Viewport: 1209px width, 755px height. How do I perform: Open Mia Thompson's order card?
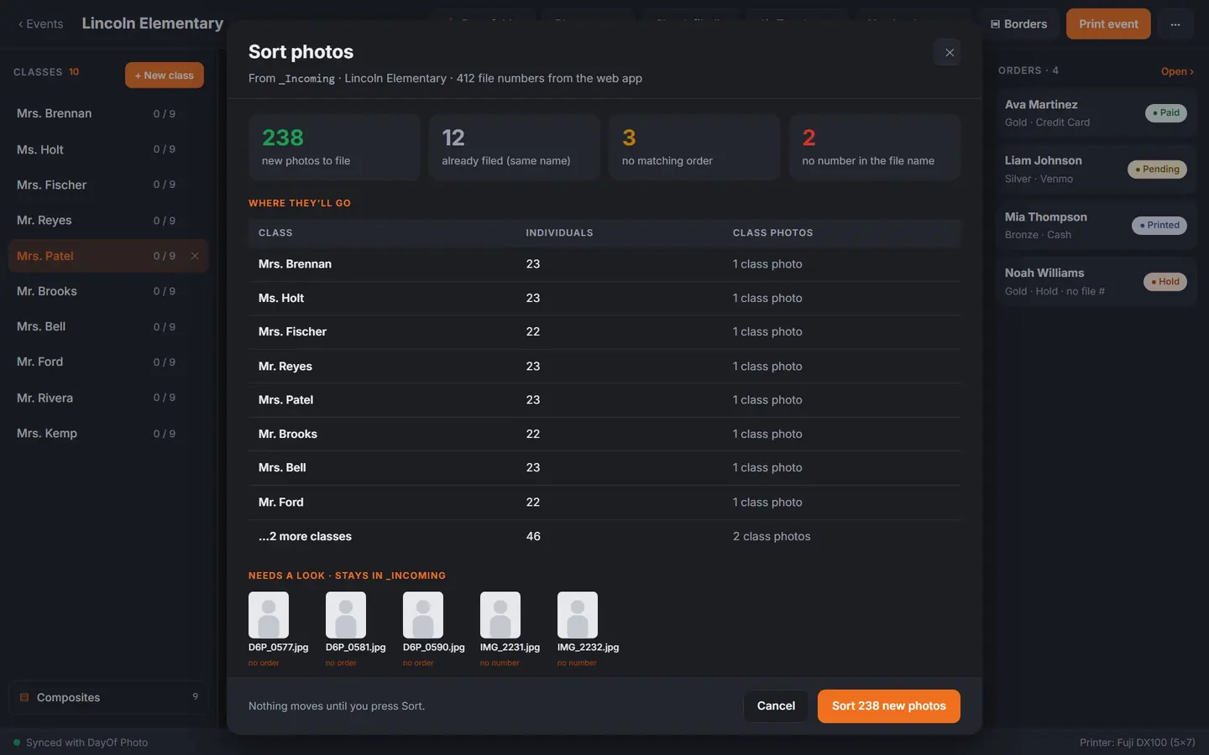(x=1096, y=226)
